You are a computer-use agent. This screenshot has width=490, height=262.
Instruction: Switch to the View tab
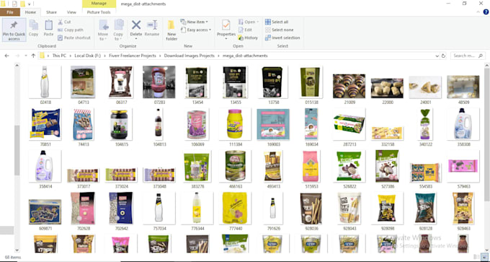pyautogui.click(x=71, y=12)
